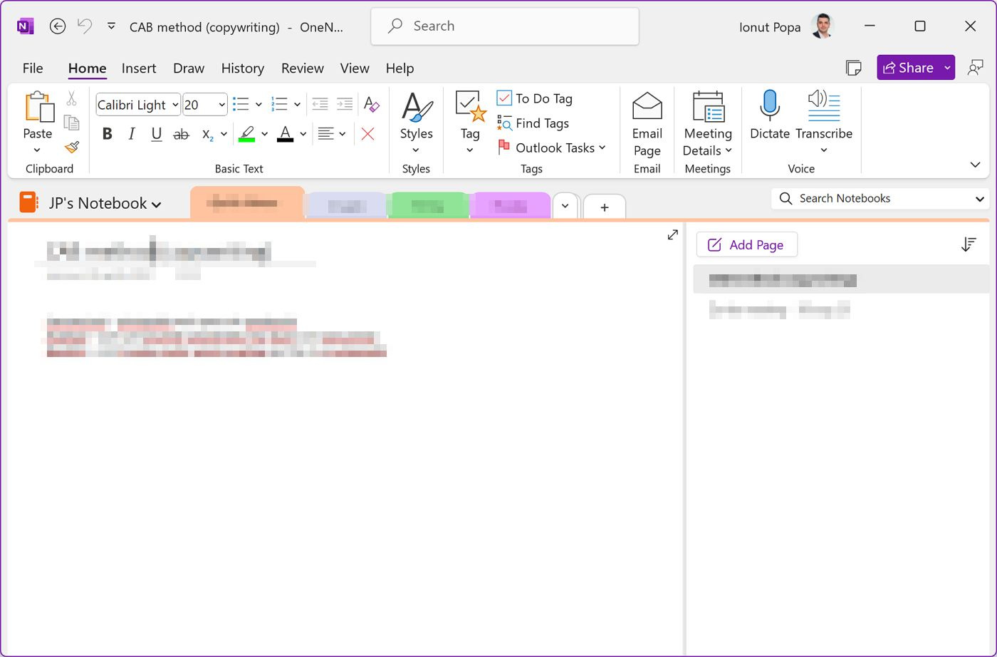The height and width of the screenshot is (657, 997).
Task: Expand paragraph alignment options arrow
Action: (343, 134)
